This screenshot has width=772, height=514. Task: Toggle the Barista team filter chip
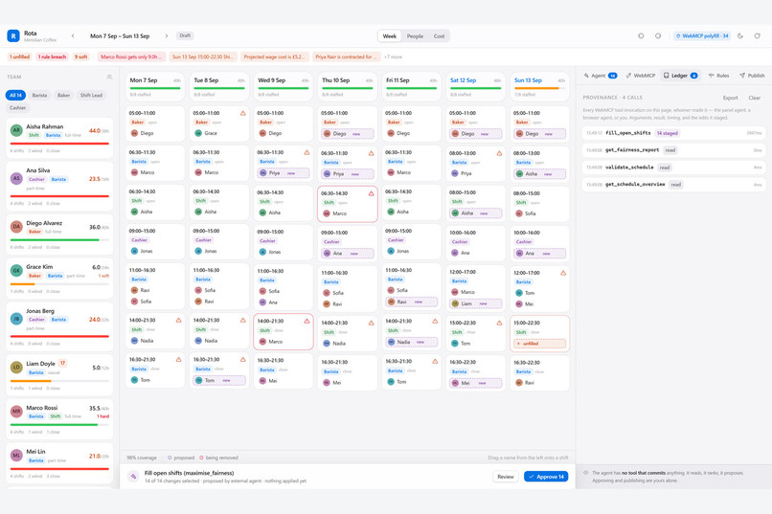click(x=39, y=95)
